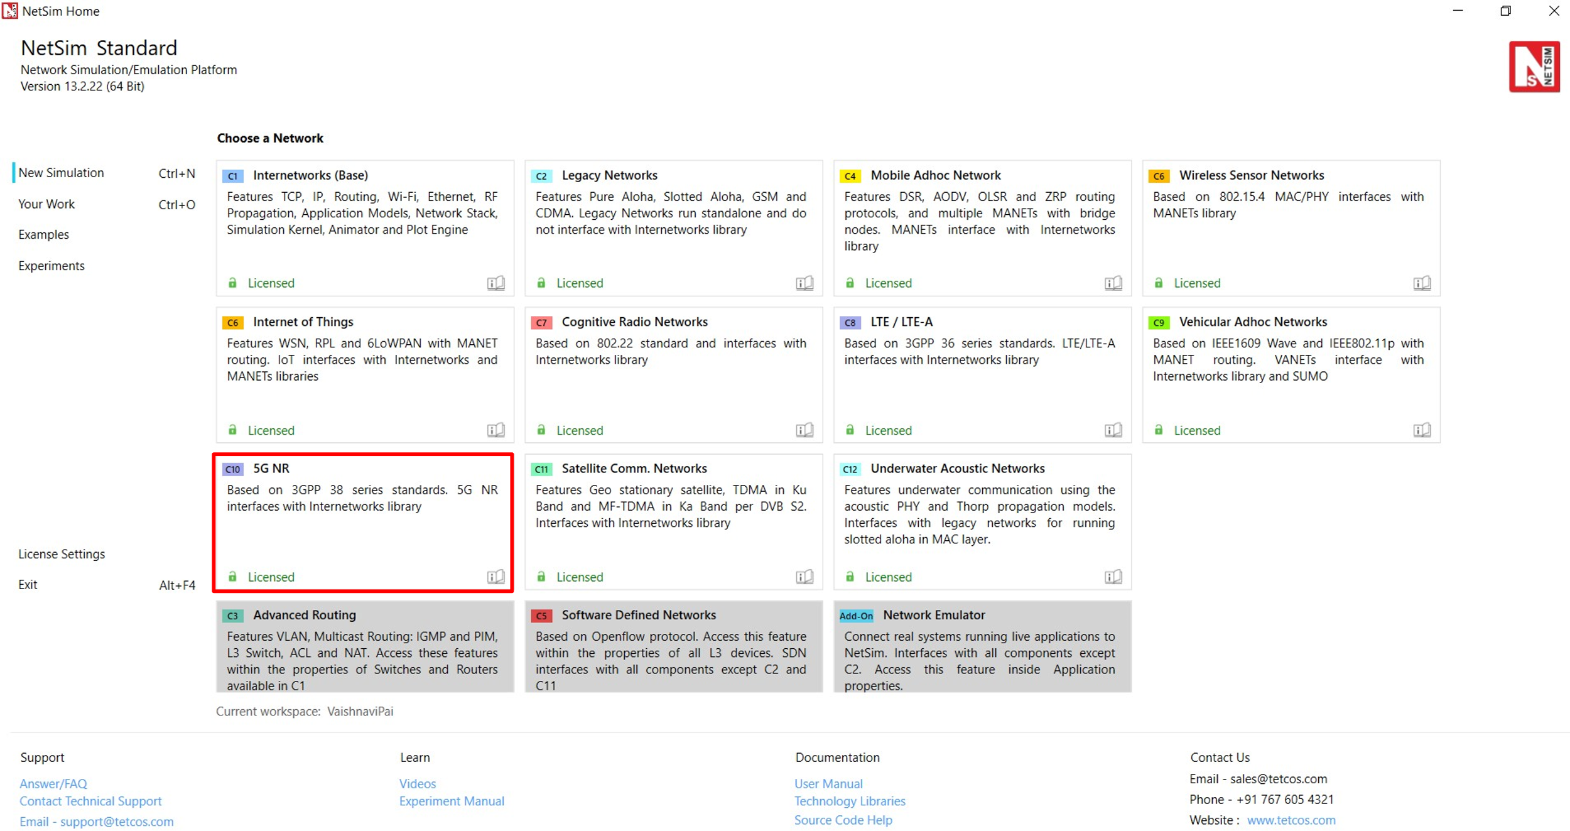Select New Simulation in the sidebar
Screen dimensions: 1570x831
click(61, 173)
